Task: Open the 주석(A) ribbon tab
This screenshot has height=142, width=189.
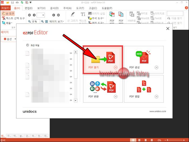Action: (67, 8)
